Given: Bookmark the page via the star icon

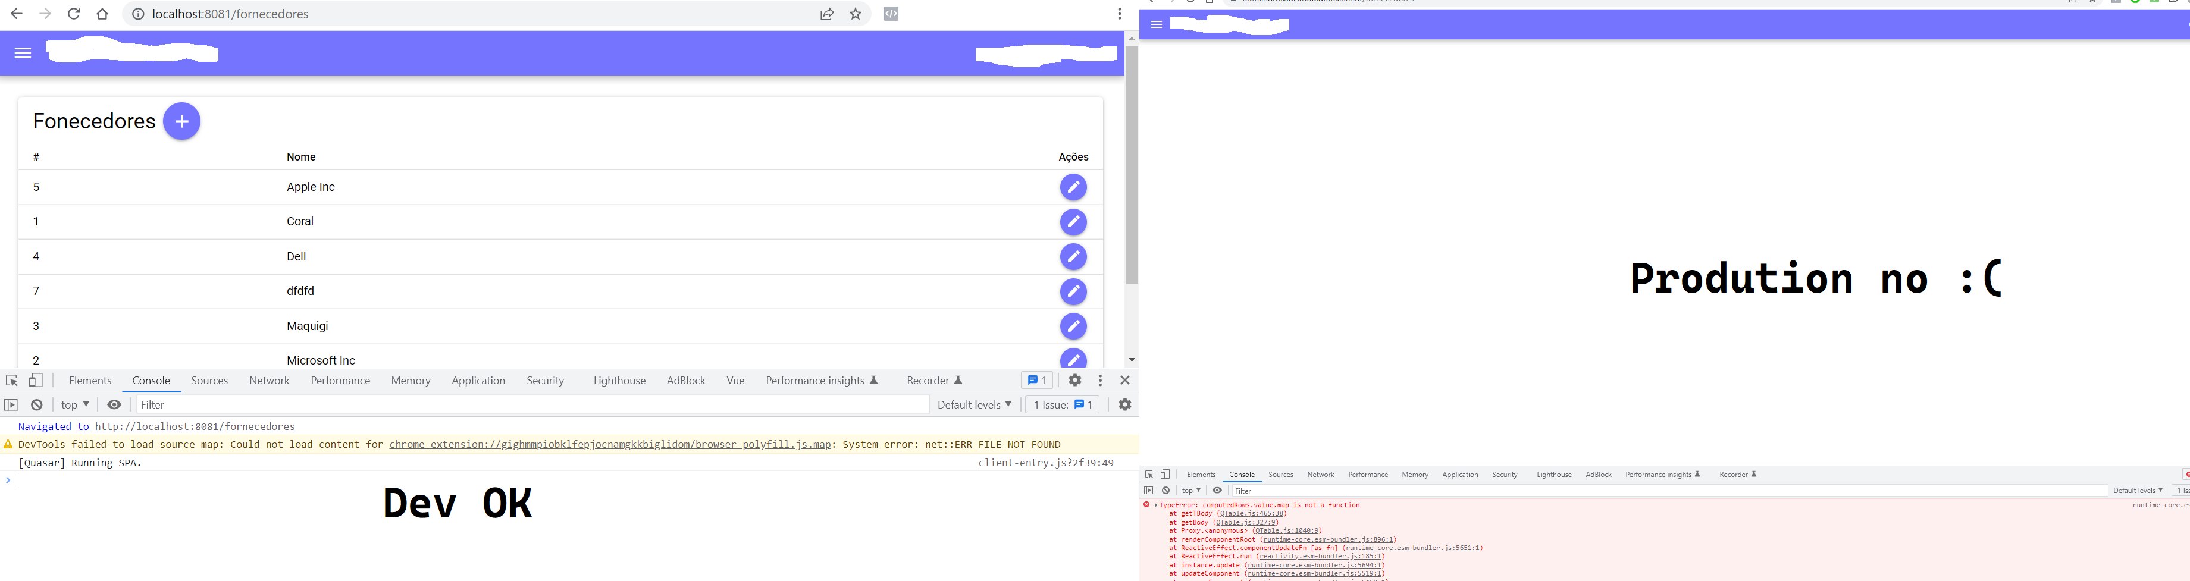Looking at the screenshot, I should pos(856,14).
